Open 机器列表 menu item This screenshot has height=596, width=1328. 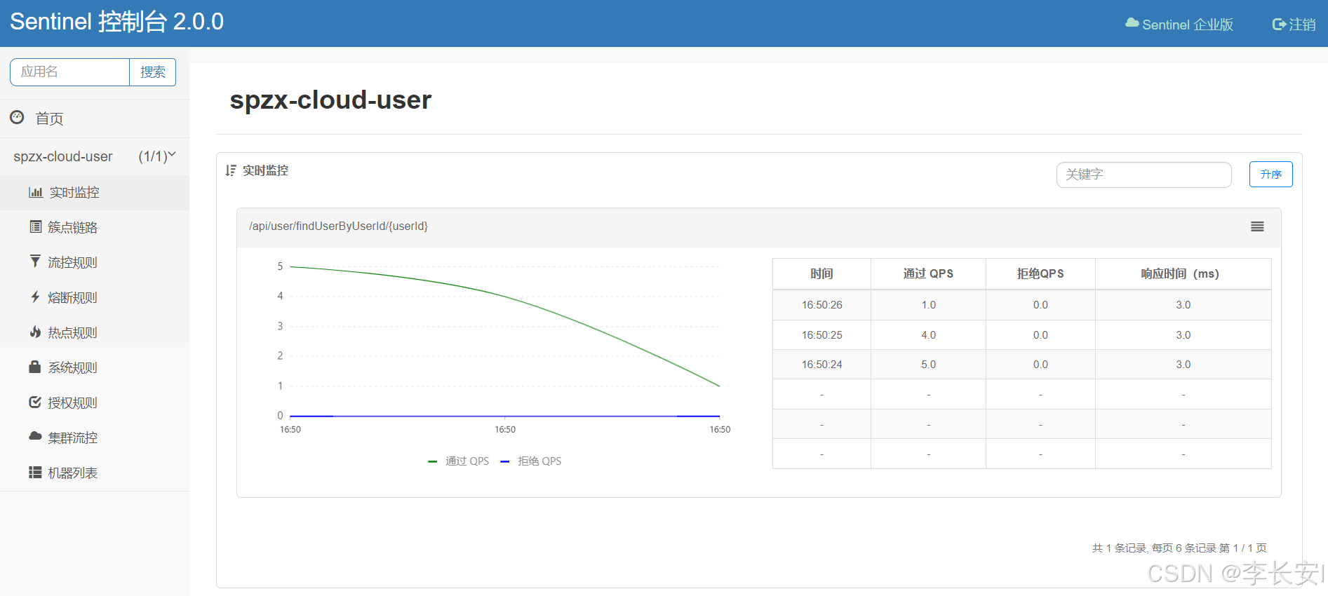coord(95,473)
